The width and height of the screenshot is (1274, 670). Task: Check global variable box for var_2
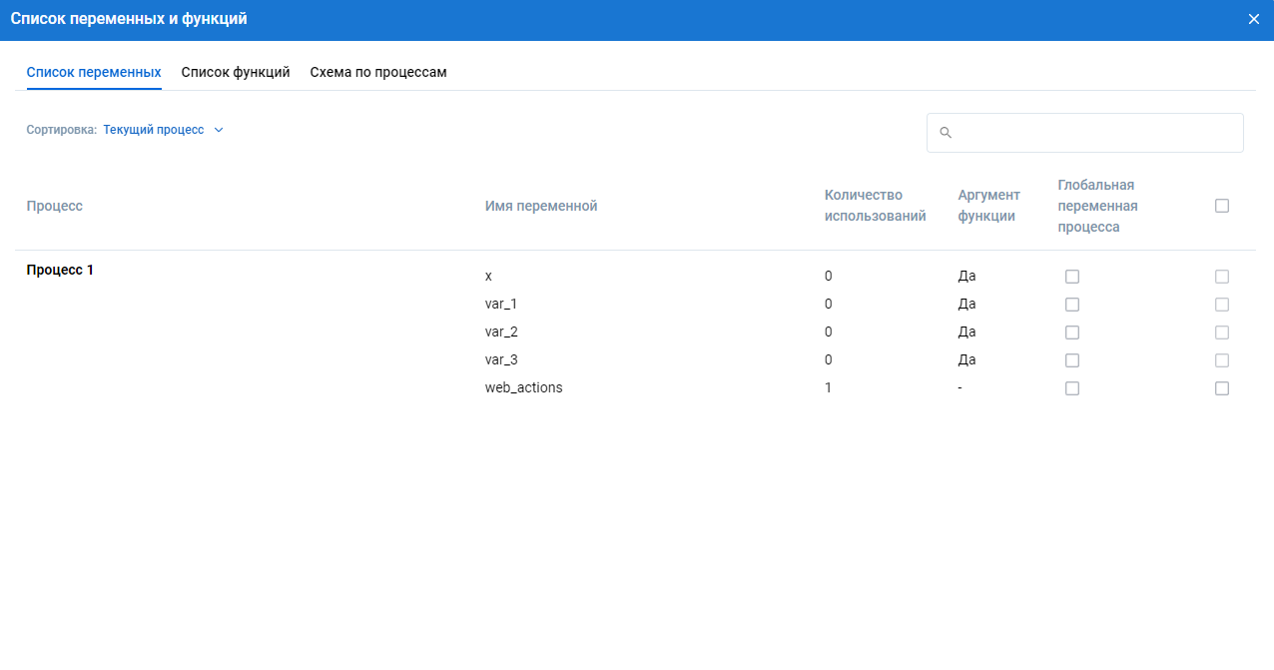pyautogui.click(x=1072, y=333)
